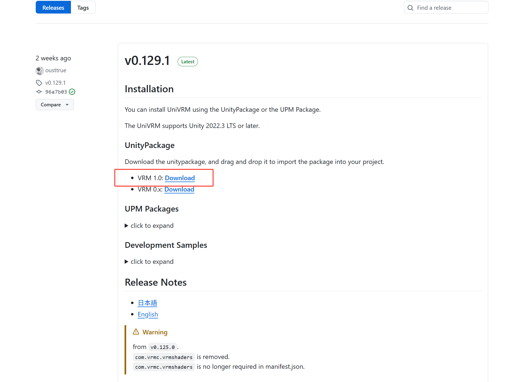Screen dimensions: 509x382
Task: Expand the UPM Packages details
Action: [149, 226]
